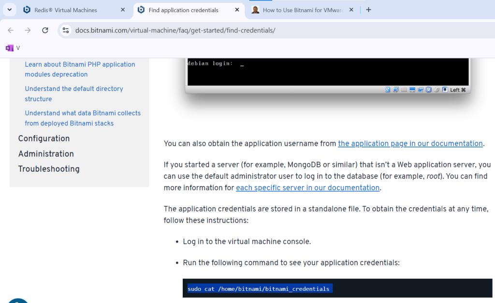Select the Find application credentials tab
This screenshot has width=495, height=303.
(x=189, y=10)
